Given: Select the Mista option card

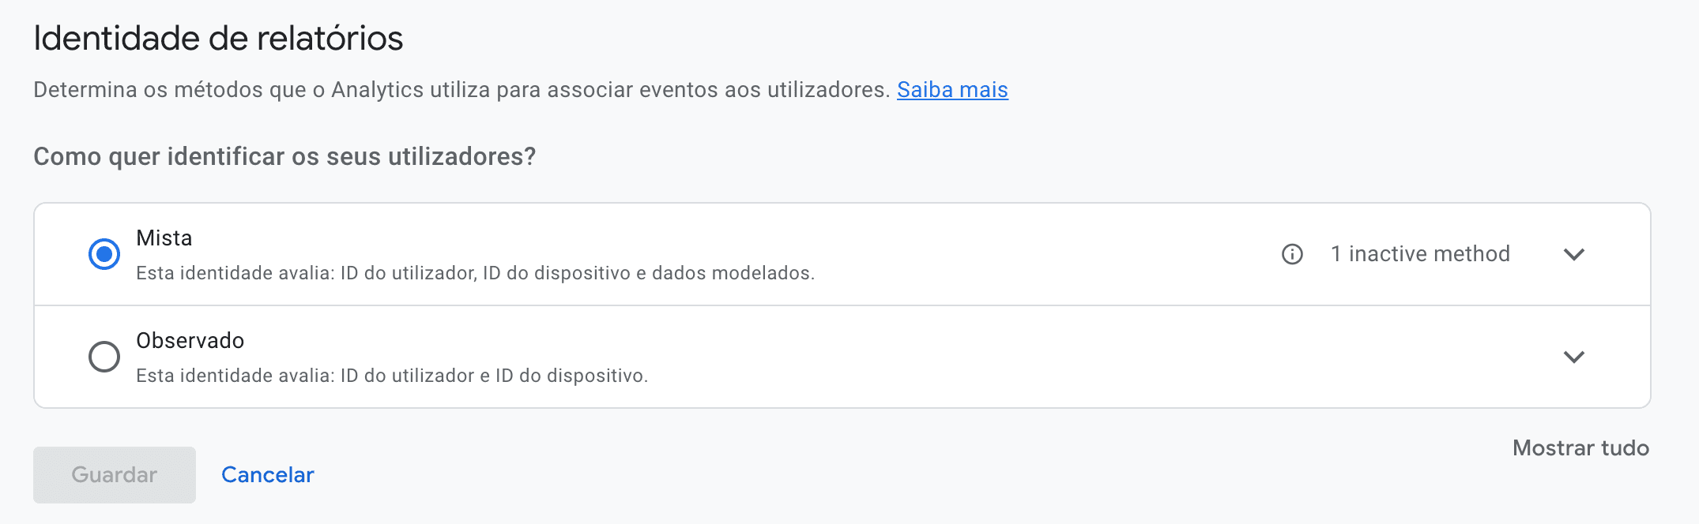Looking at the screenshot, I should pos(553,253).
